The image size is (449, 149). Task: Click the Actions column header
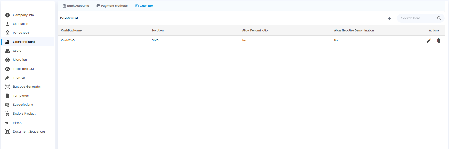(x=434, y=30)
